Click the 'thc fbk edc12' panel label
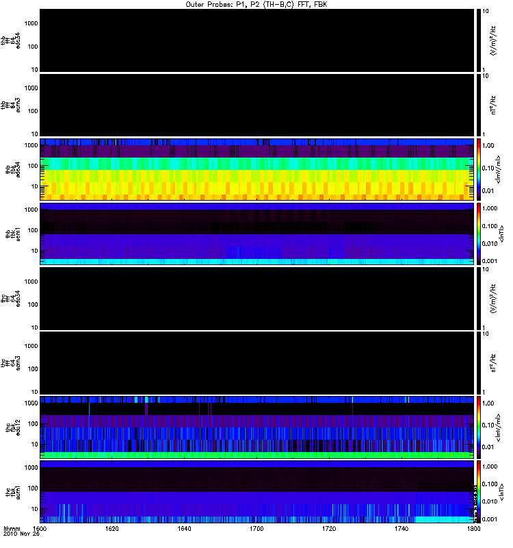Screen dimensions: 513x548 [x=13, y=427]
